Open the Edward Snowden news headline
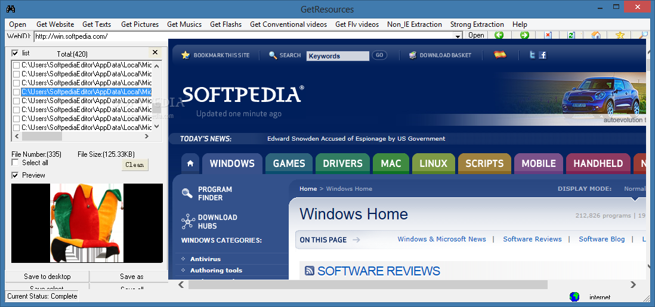The height and width of the screenshot is (307, 655). click(356, 139)
